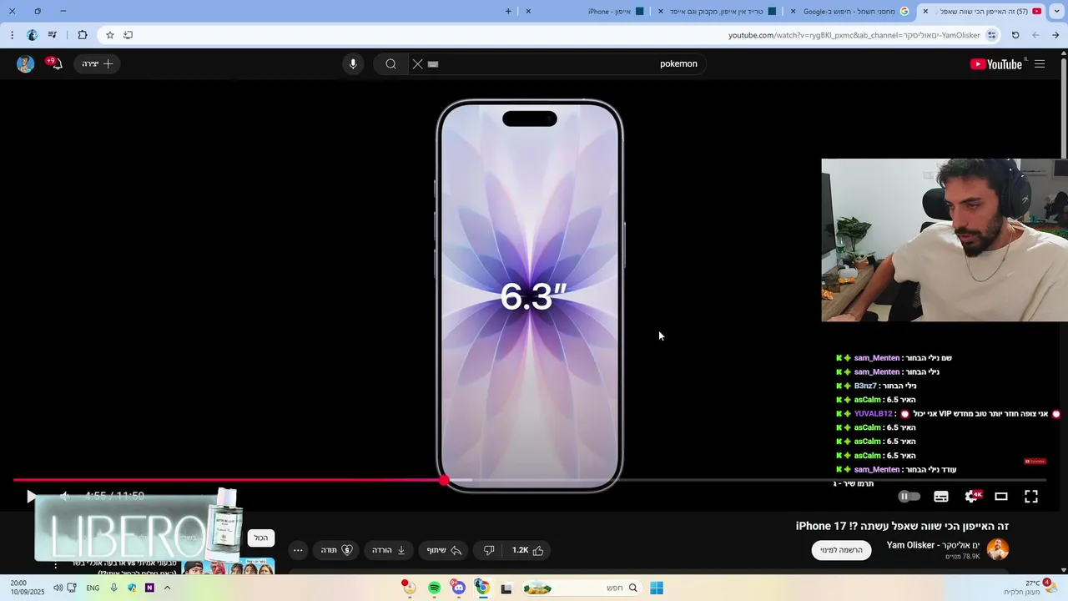Open video settings gear
1068x601 pixels.
(x=971, y=497)
